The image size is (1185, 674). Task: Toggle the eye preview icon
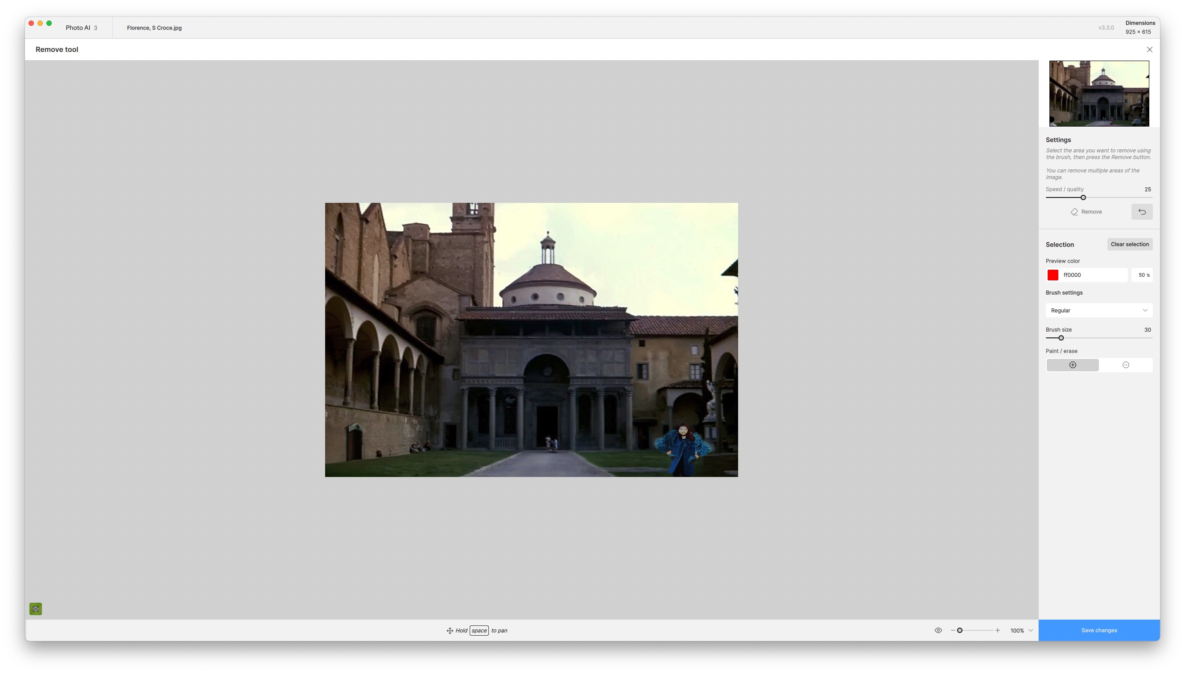point(938,630)
